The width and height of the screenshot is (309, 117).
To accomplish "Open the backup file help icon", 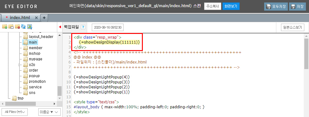I will [83, 27].
